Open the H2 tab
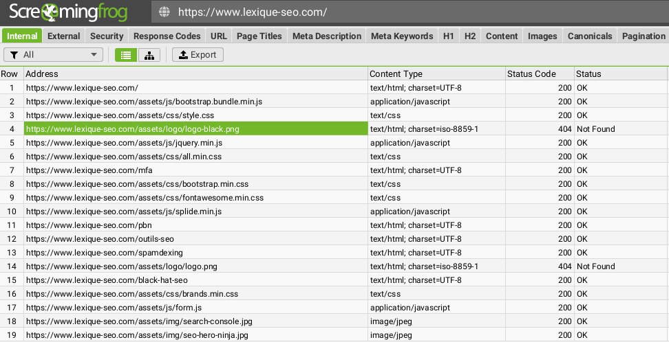 point(470,36)
